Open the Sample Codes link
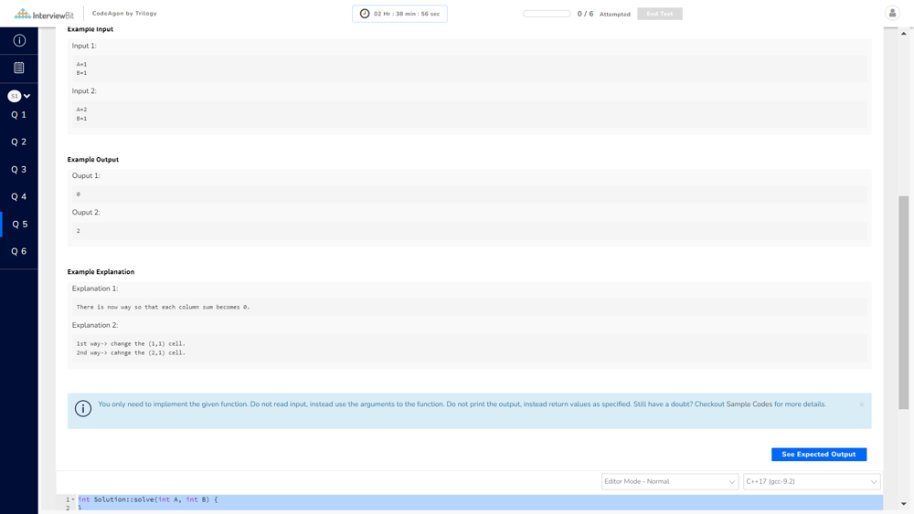914x514 pixels. tap(749, 404)
